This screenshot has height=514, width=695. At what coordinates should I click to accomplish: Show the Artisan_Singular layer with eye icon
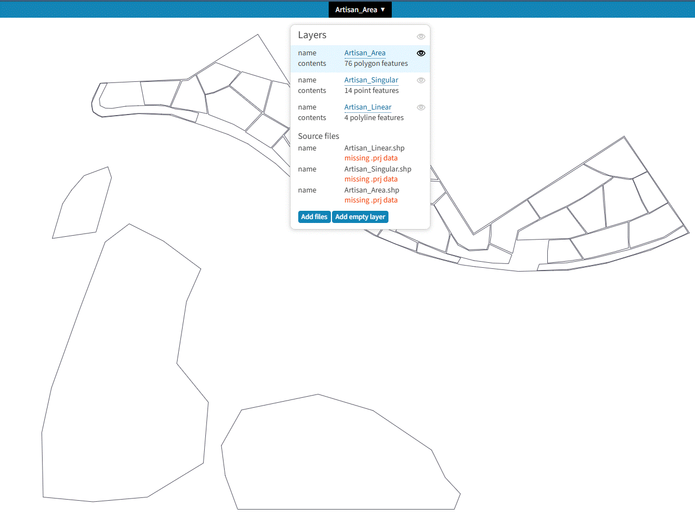click(421, 80)
